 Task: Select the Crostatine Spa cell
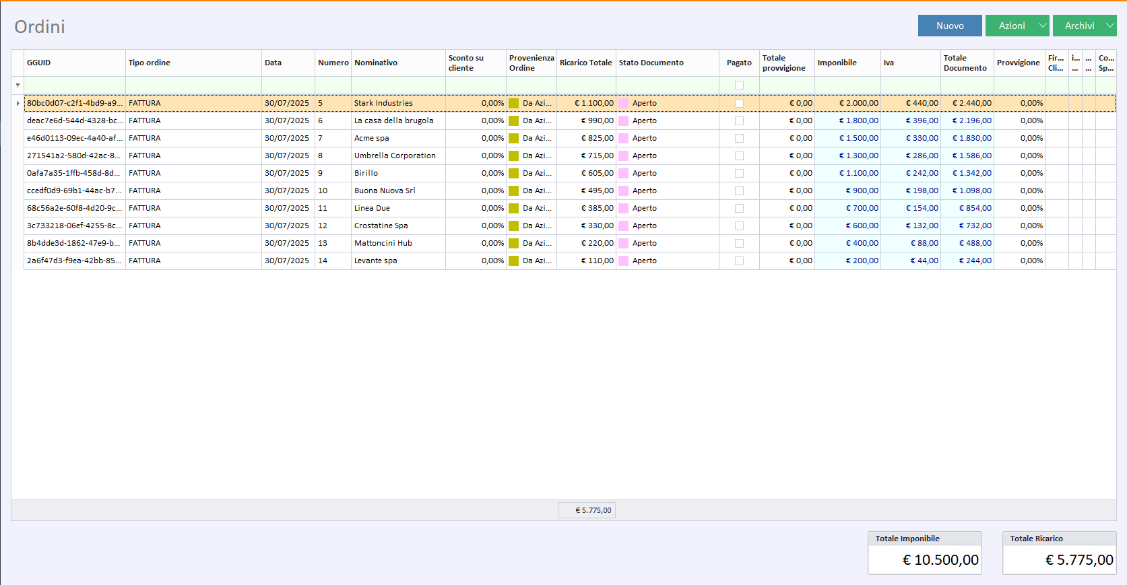pos(399,226)
